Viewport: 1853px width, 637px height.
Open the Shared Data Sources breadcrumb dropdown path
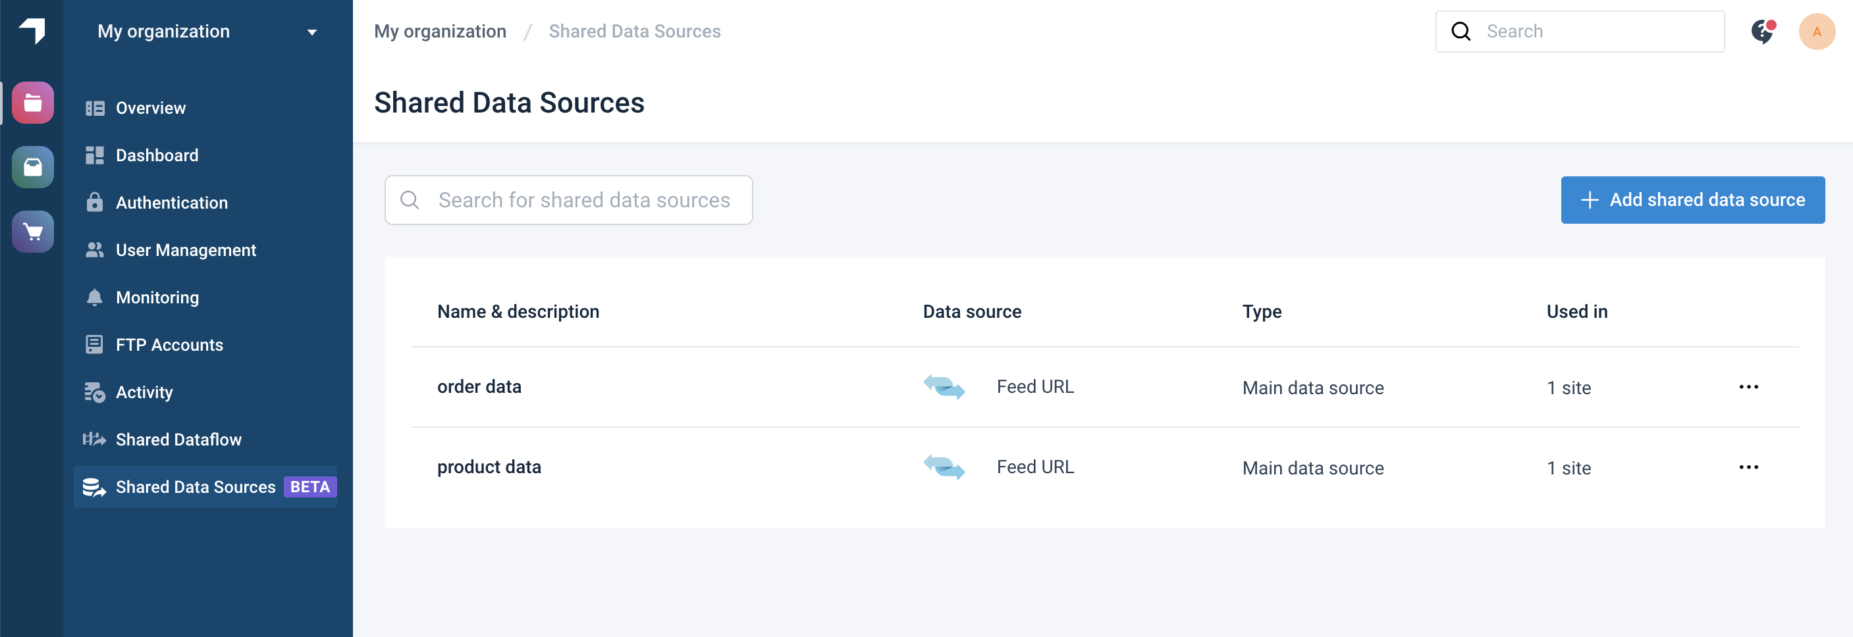(x=634, y=31)
